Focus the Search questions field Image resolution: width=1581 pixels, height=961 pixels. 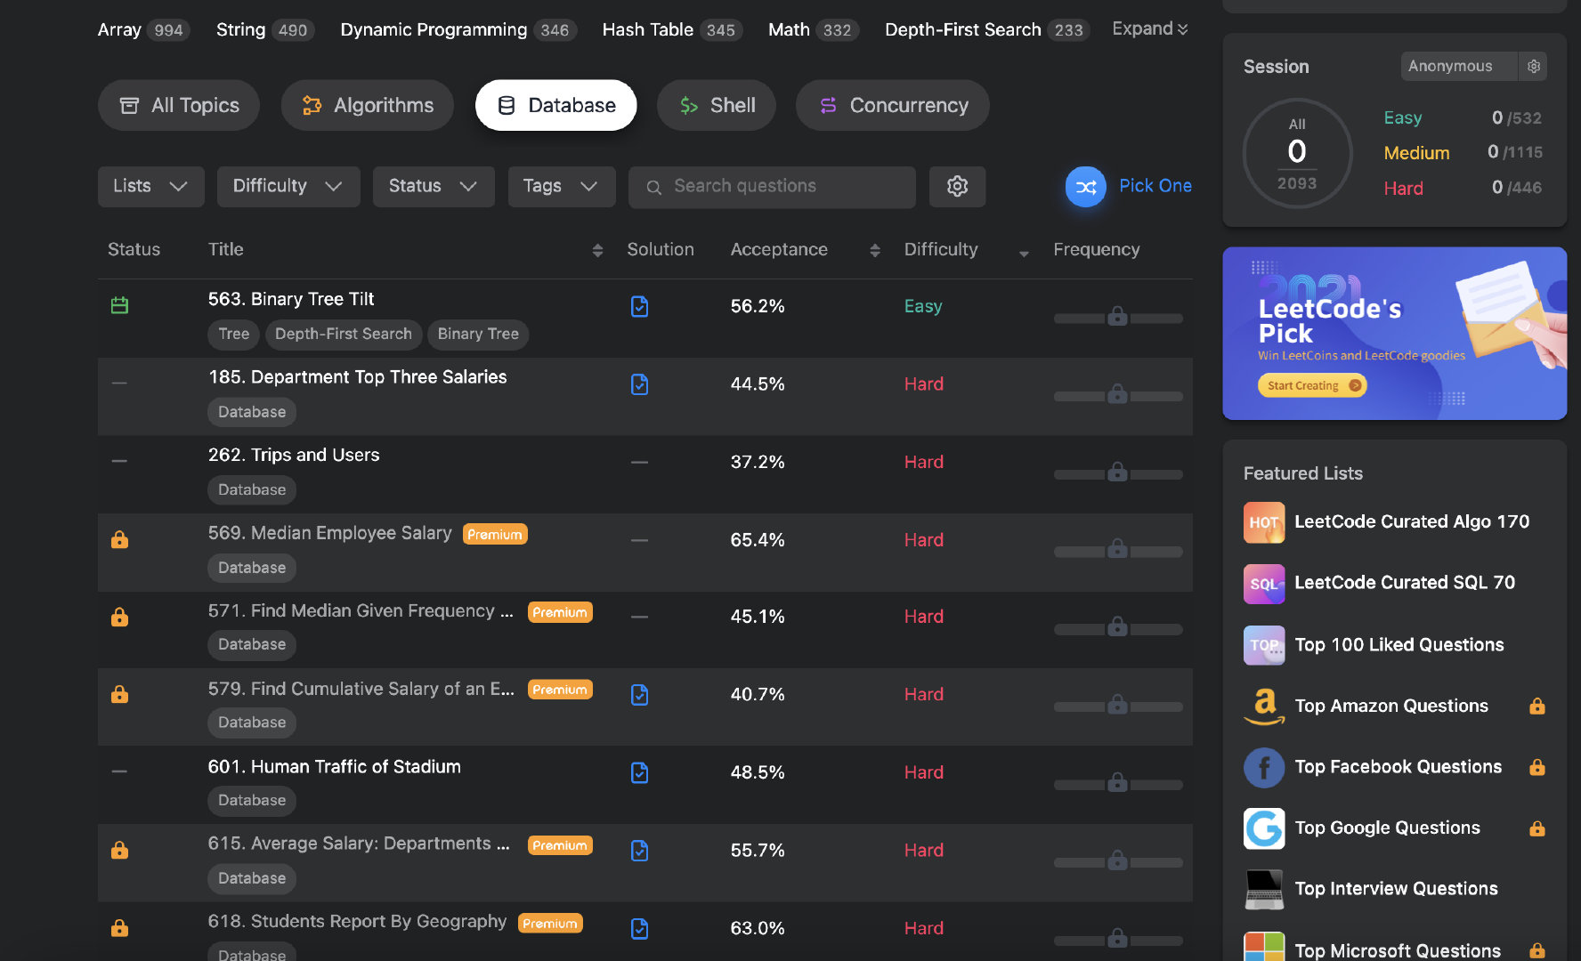click(x=772, y=186)
